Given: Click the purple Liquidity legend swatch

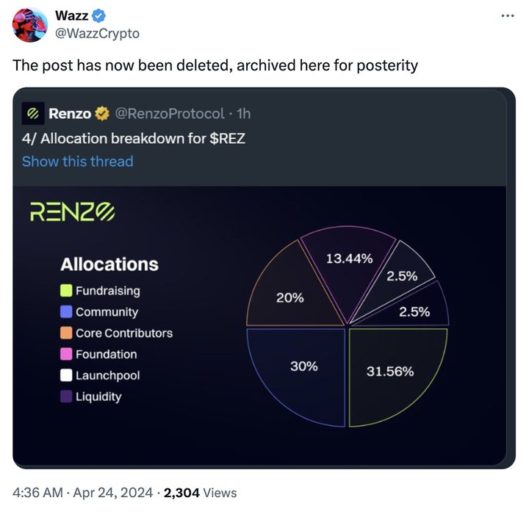Looking at the screenshot, I should 66,397.
